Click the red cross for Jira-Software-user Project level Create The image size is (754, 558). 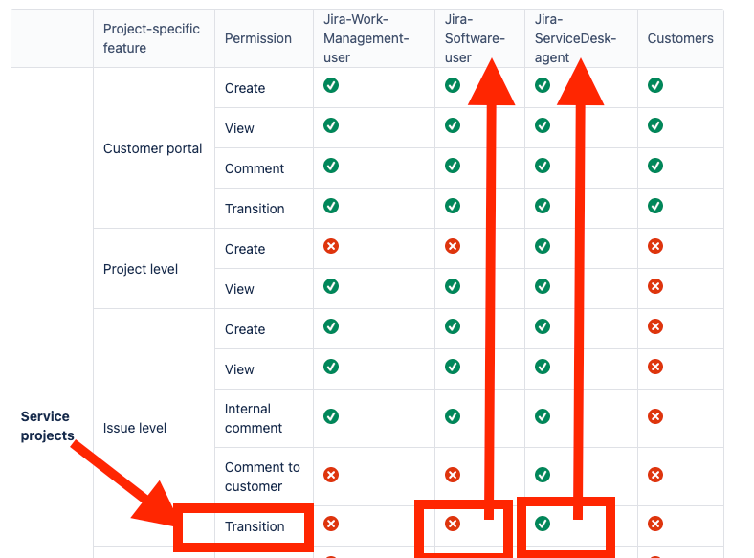pos(452,246)
